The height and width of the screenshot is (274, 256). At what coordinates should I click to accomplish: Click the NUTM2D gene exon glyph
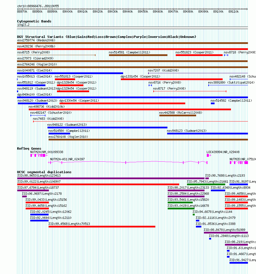pos(239,163)
